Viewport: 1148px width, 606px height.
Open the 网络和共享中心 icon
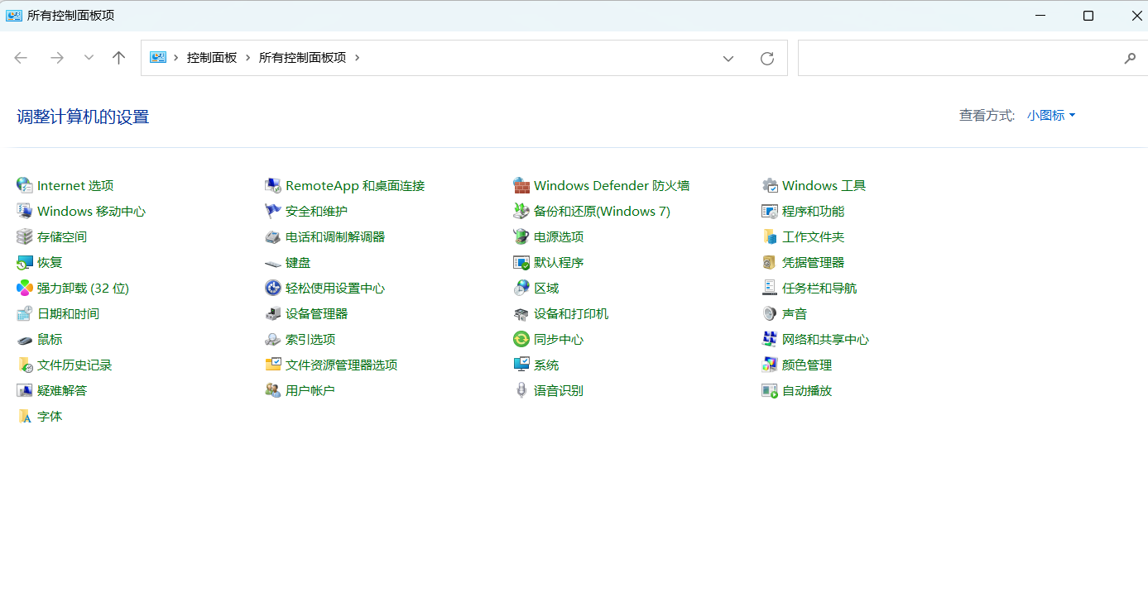(769, 339)
